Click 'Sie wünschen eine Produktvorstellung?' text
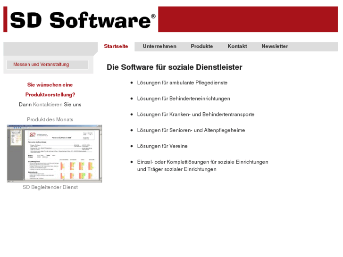This screenshot has height=257, width=343. click(x=50, y=90)
